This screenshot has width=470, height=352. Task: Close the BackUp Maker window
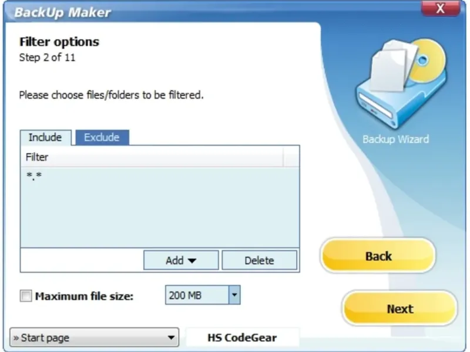[440, 8]
